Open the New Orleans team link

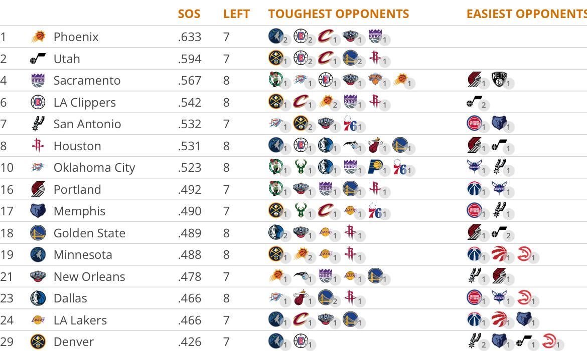[89, 277]
